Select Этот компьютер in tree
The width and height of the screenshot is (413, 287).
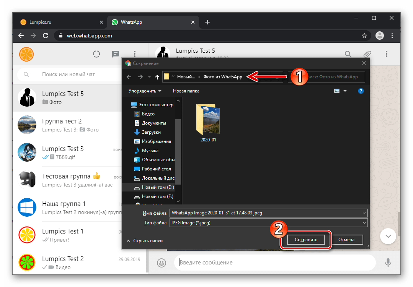click(x=152, y=105)
